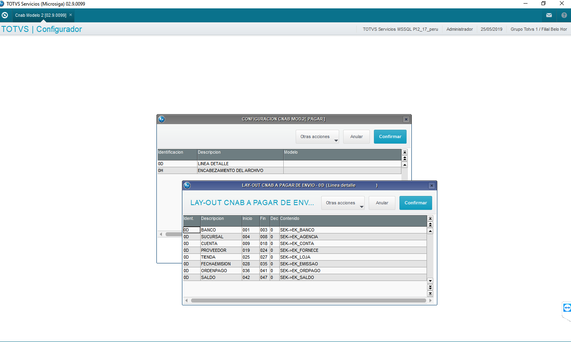
Task: Sort by Identificacion column header
Action: tap(177, 154)
